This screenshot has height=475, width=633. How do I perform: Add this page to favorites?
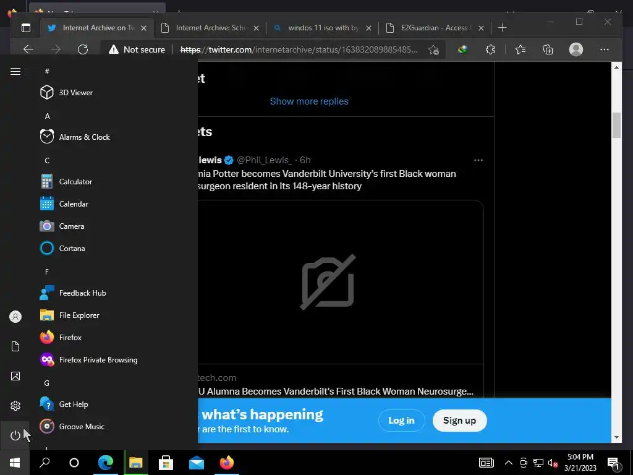pos(433,49)
